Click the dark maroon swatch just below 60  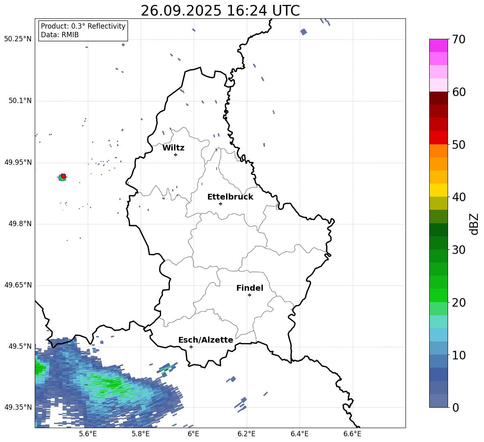[438, 98]
